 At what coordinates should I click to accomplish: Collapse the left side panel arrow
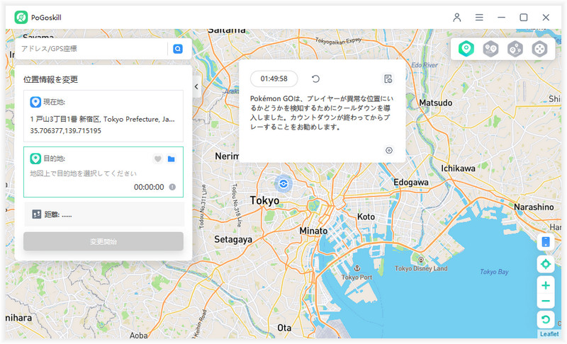coord(196,86)
